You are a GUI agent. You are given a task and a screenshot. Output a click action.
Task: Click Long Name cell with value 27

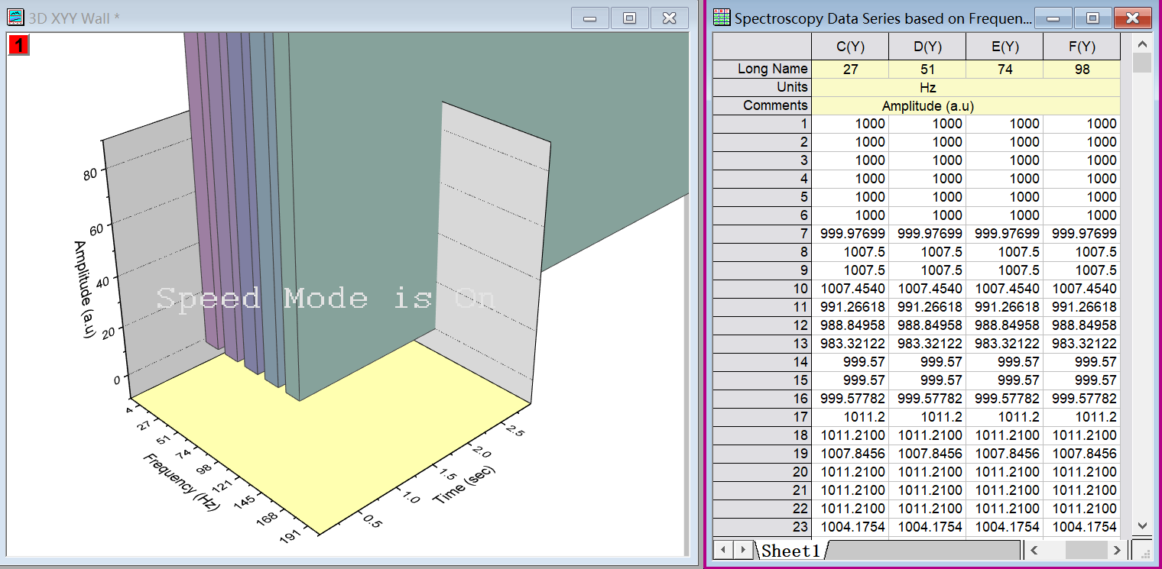coord(850,69)
